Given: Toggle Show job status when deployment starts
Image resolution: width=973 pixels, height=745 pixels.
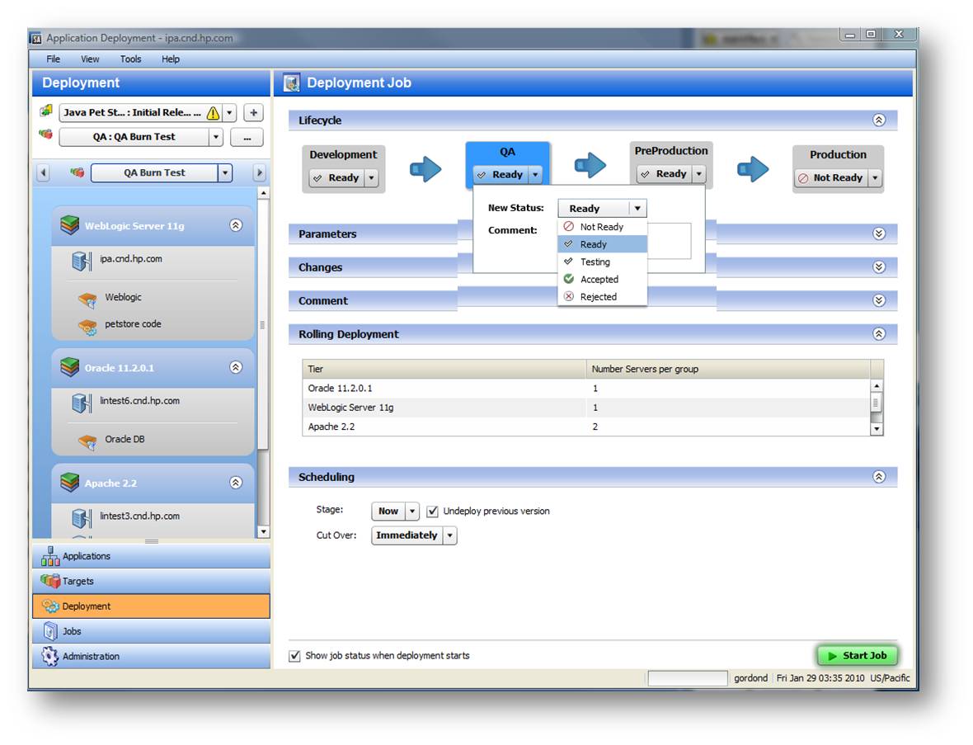Looking at the screenshot, I should click(x=294, y=656).
